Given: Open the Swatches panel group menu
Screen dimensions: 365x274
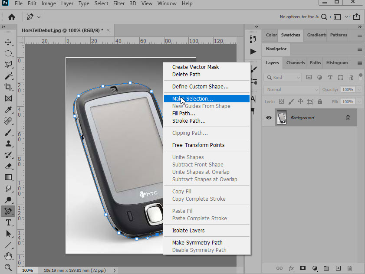Looking at the screenshot, I should (360, 36).
